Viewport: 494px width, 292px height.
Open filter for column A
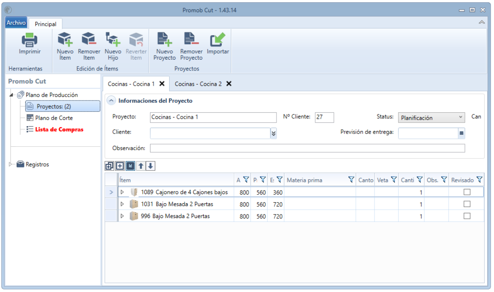coord(246,180)
